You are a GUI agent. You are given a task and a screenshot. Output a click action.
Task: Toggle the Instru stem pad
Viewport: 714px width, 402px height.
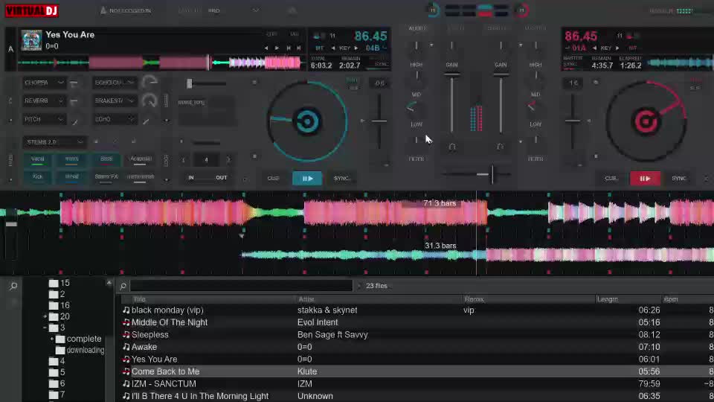[x=71, y=159]
